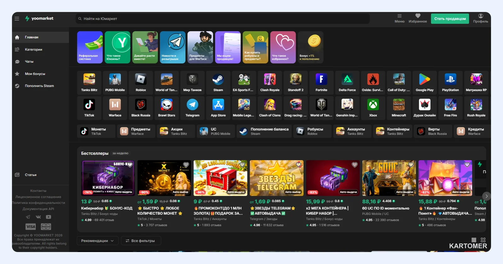Click the Стать продавцом button

click(450, 19)
